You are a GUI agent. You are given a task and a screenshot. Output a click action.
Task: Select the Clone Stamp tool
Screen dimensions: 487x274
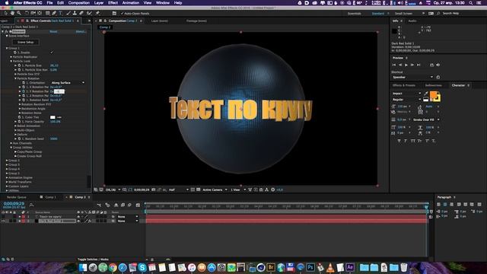coord(75,14)
